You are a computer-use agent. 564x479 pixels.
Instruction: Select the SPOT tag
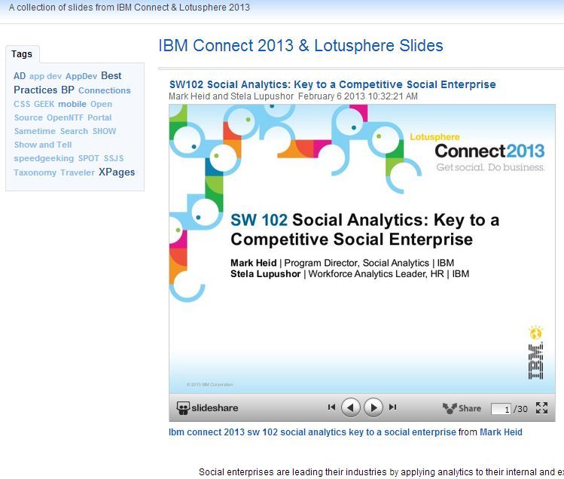click(89, 158)
